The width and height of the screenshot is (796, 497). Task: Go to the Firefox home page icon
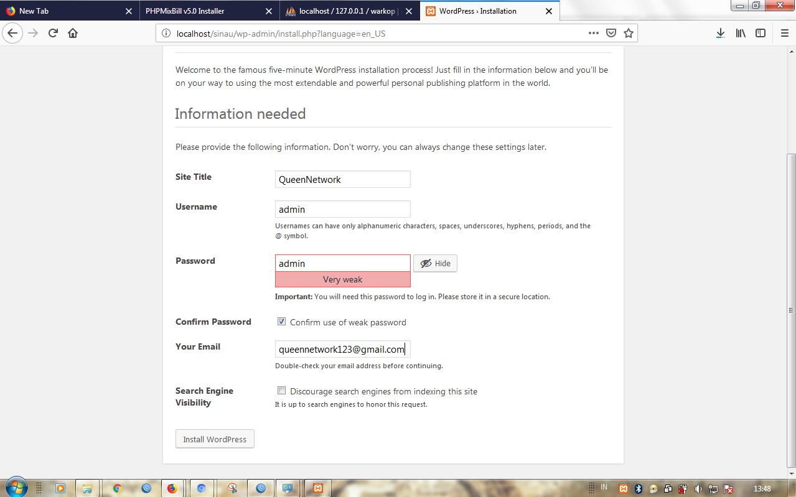73,33
